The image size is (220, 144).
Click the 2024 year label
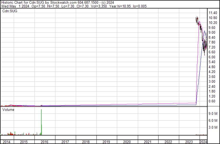[203, 142]
